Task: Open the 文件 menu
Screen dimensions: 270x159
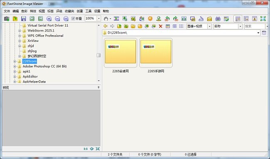Action: 7,11
